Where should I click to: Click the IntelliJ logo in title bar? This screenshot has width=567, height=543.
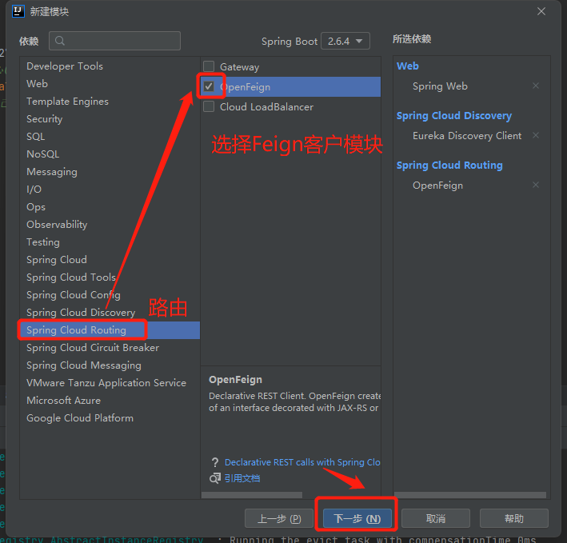(18, 11)
